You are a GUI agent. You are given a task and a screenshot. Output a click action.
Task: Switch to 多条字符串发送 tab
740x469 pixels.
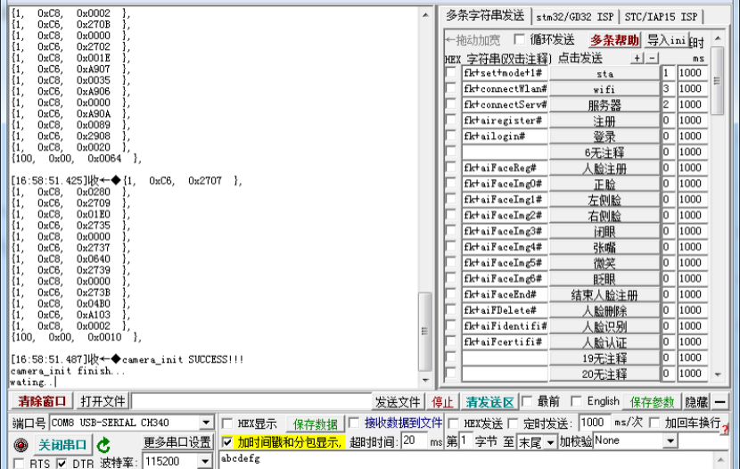coord(485,15)
